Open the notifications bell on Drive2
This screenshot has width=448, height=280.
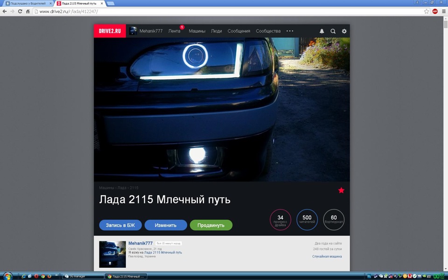[322, 31]
